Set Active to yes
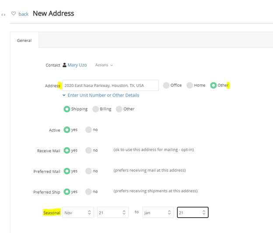Image resolution: width=273 pixels, height=233 pixels. coord(67,130)
